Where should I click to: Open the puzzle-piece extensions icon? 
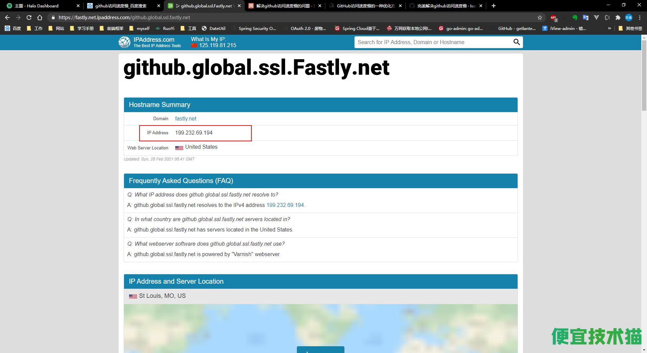(618, 17)
